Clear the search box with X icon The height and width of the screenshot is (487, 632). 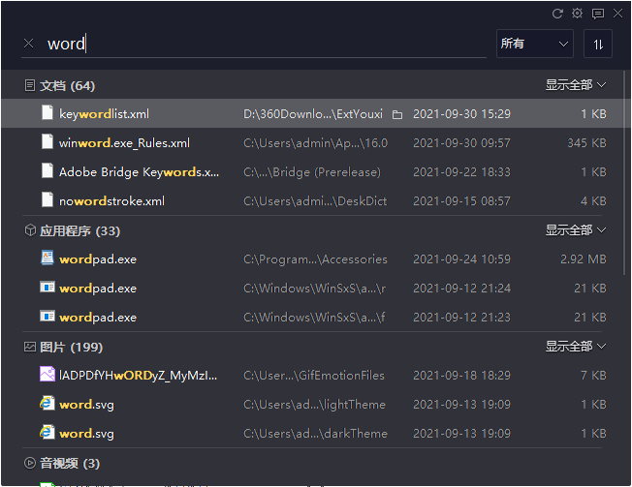[29, 43]
